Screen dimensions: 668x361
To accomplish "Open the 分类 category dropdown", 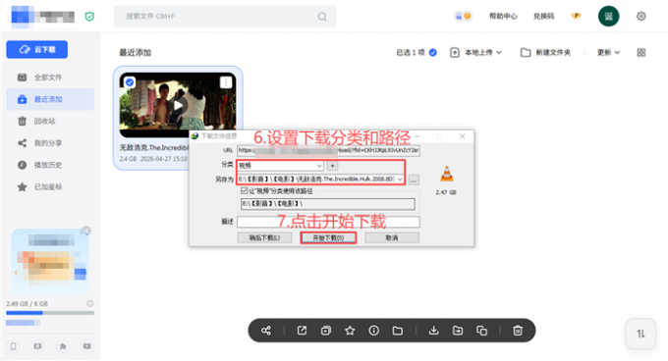I will point(280,166).
